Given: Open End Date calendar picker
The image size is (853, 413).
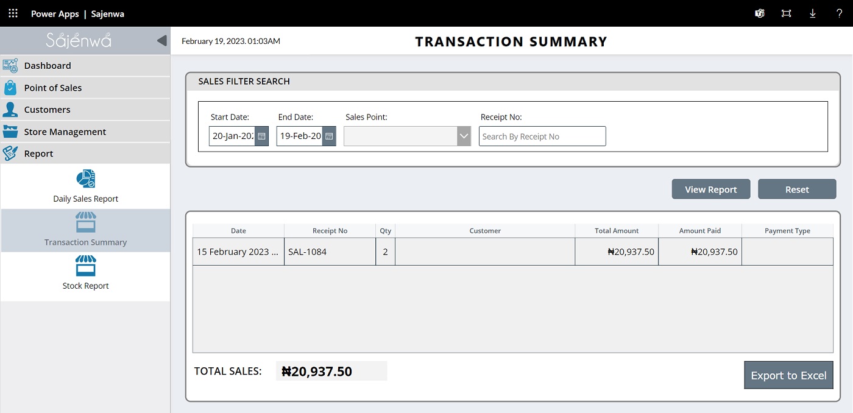Looking at the screenshot, I should click(329, 136).
